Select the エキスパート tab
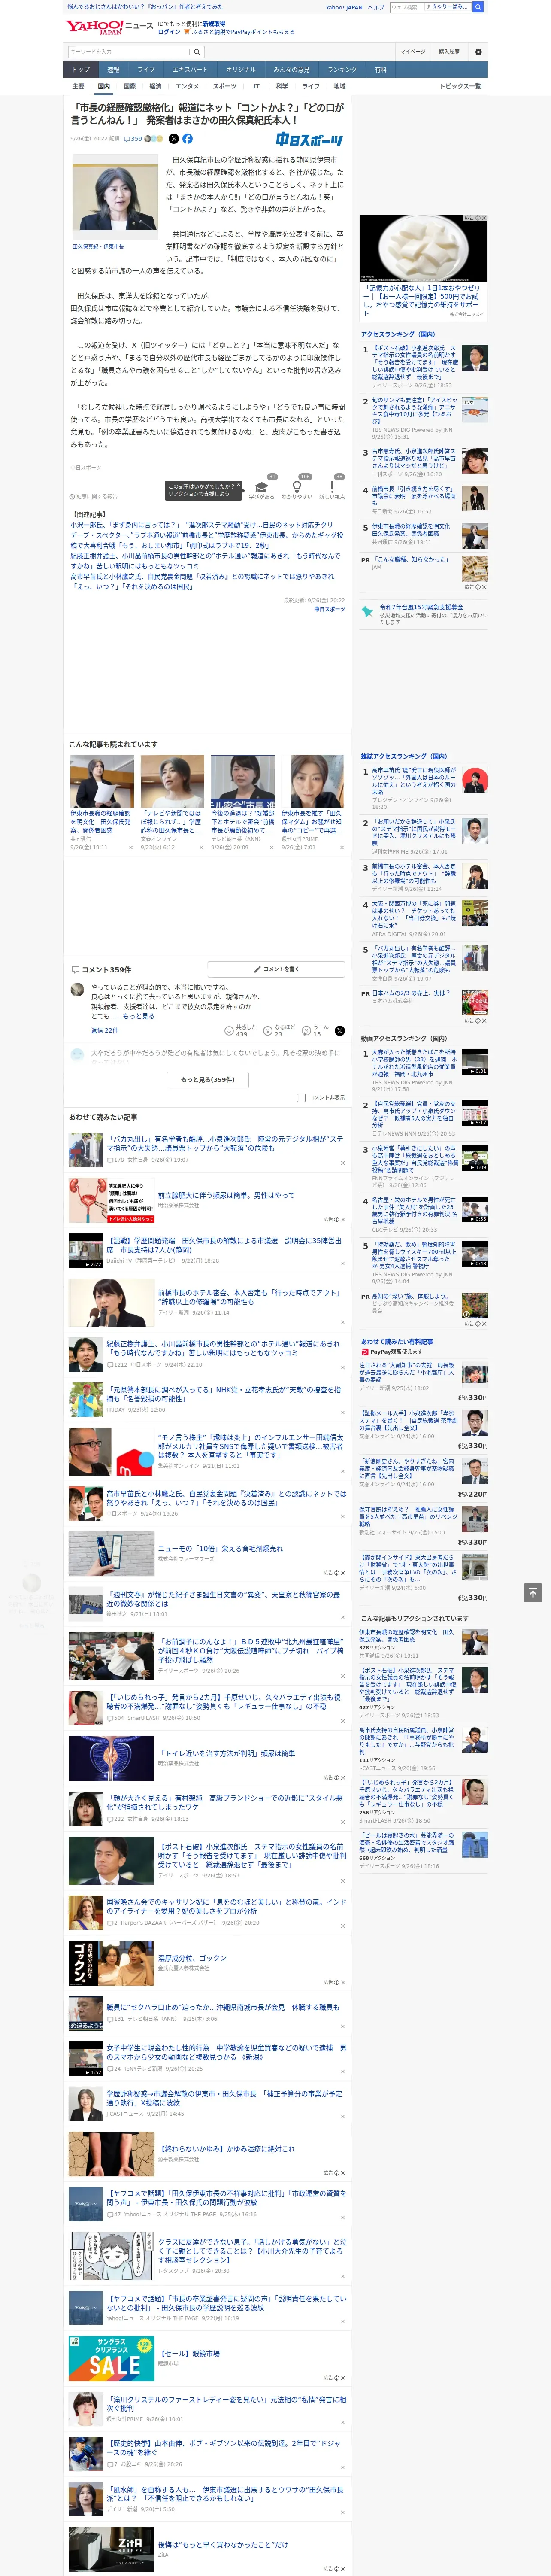The width and height of the screenshot is (551, 2576). pyautogui.click(x=190, y=69)
